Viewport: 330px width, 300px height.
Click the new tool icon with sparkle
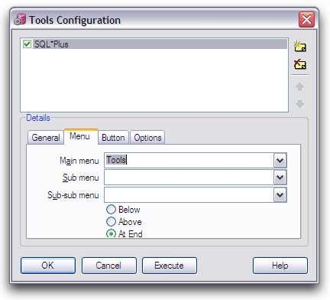click(x=300, y=46)
